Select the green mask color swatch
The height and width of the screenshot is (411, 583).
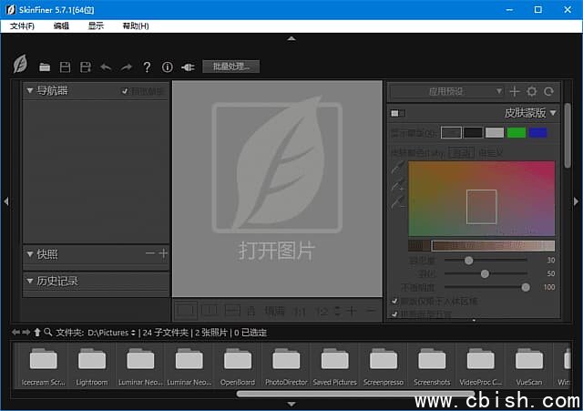(x=517, y=132)
